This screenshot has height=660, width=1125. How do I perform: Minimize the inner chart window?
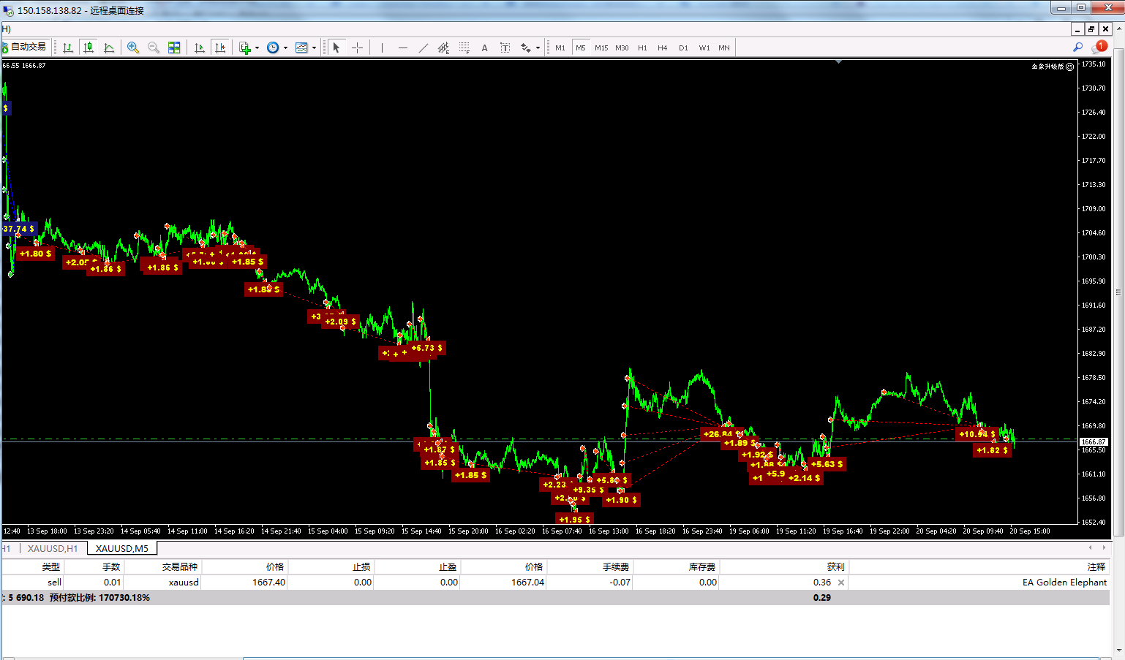[x=1077, y=29]
